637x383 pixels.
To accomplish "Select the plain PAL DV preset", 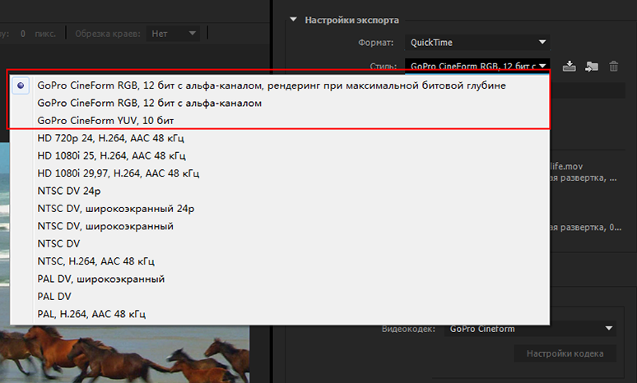I will tap(281, 296).
